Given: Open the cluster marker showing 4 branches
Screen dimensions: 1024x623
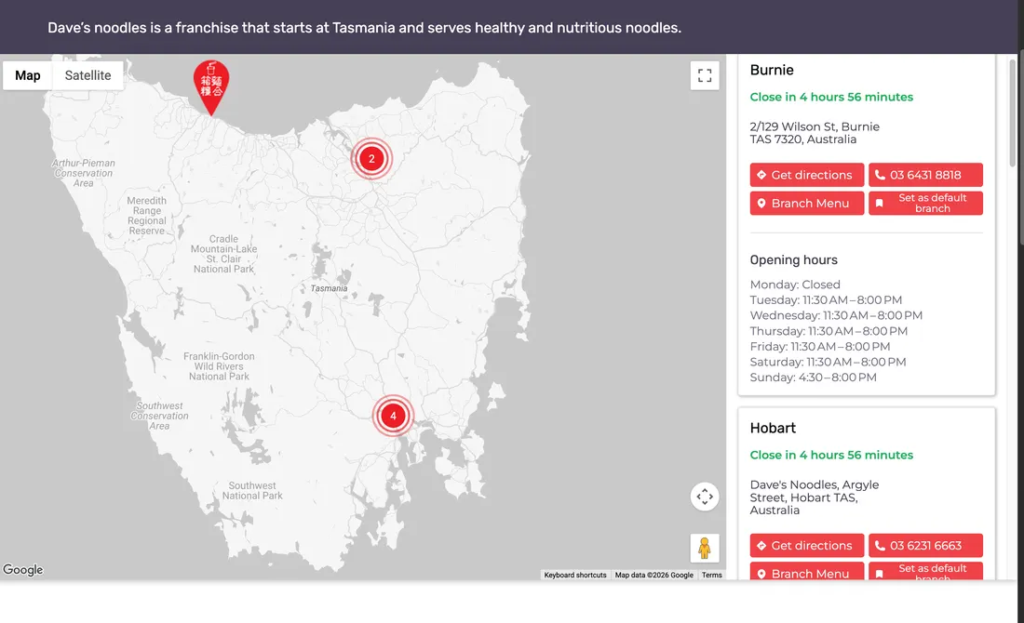Looking at the screenshot, I should click(393, 416).
